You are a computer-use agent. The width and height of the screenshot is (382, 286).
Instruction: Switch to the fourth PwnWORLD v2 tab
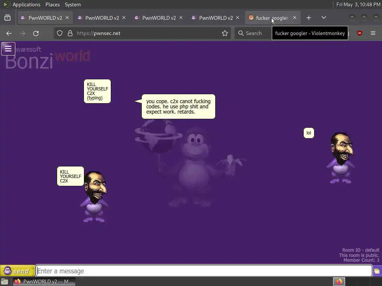pyautogui.click(x=216, y=18)
